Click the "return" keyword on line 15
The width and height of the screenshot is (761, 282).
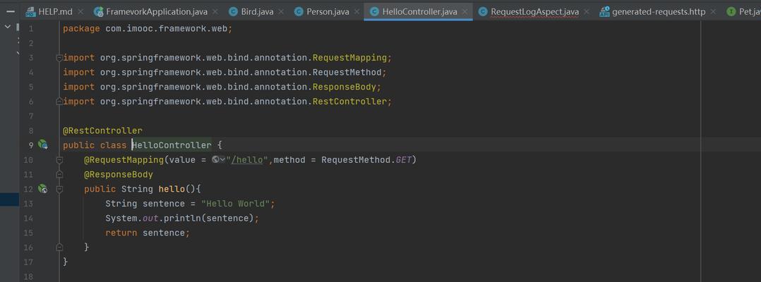tap(121, 233)
